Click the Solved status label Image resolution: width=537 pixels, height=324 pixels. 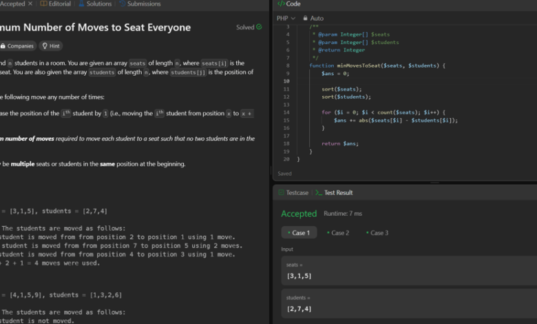point(245,27)
